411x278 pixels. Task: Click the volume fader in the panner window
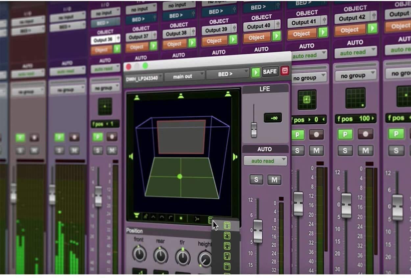tap(258, 231)
